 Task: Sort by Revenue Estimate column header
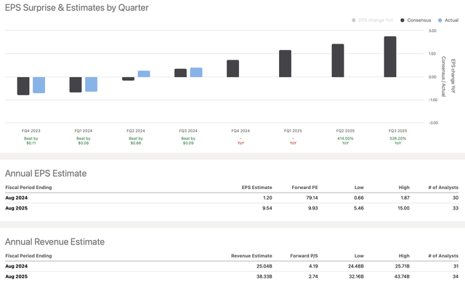point(251,256)
